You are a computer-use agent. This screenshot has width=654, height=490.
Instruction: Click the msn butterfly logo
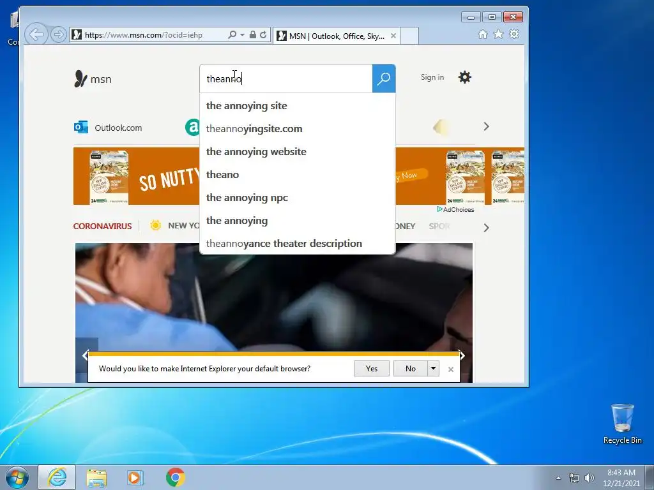93,78
